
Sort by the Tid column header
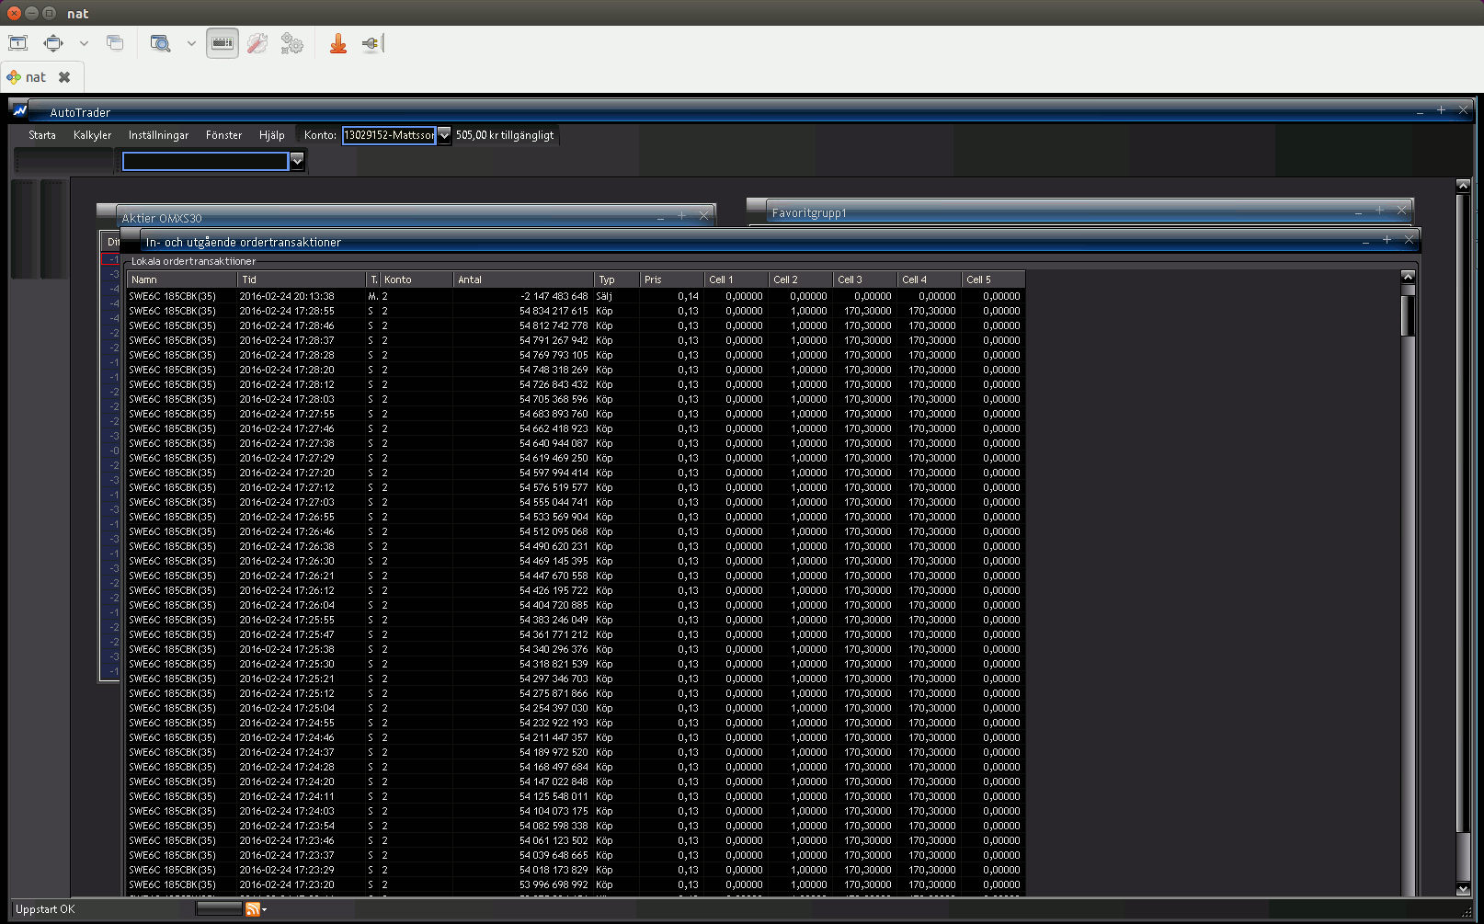[x=301, y=279]
